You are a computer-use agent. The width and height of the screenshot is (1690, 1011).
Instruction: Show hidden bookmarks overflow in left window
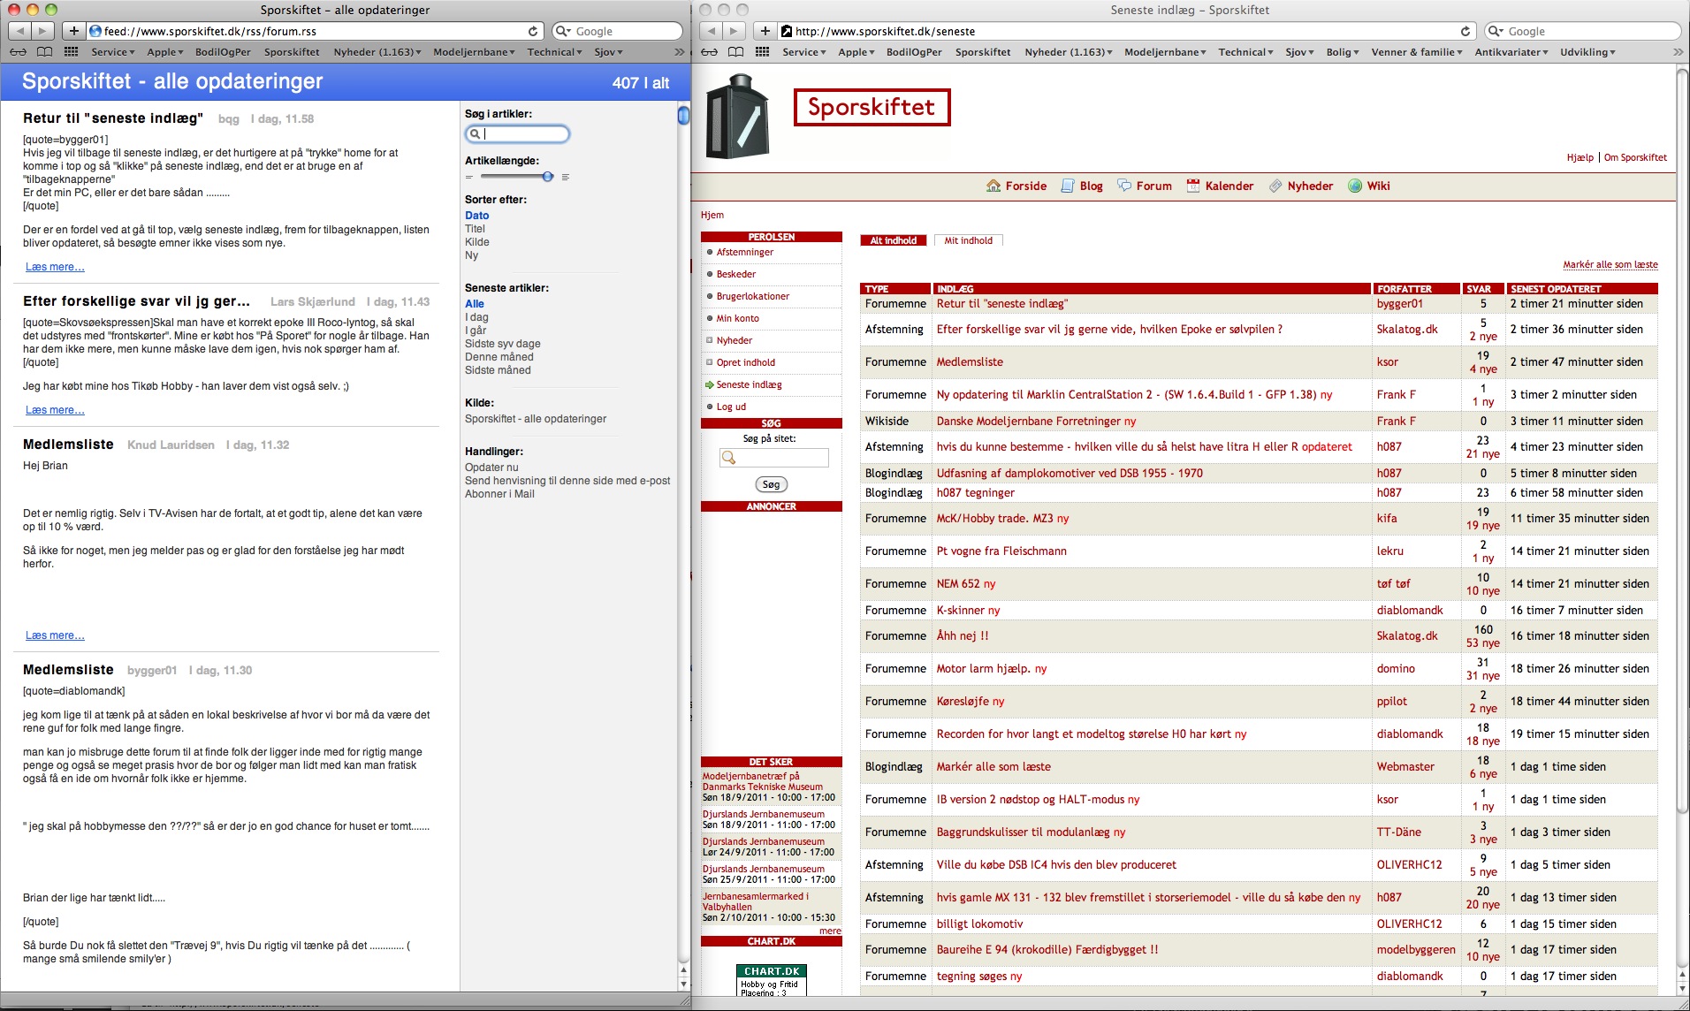(x=679, y=52)
